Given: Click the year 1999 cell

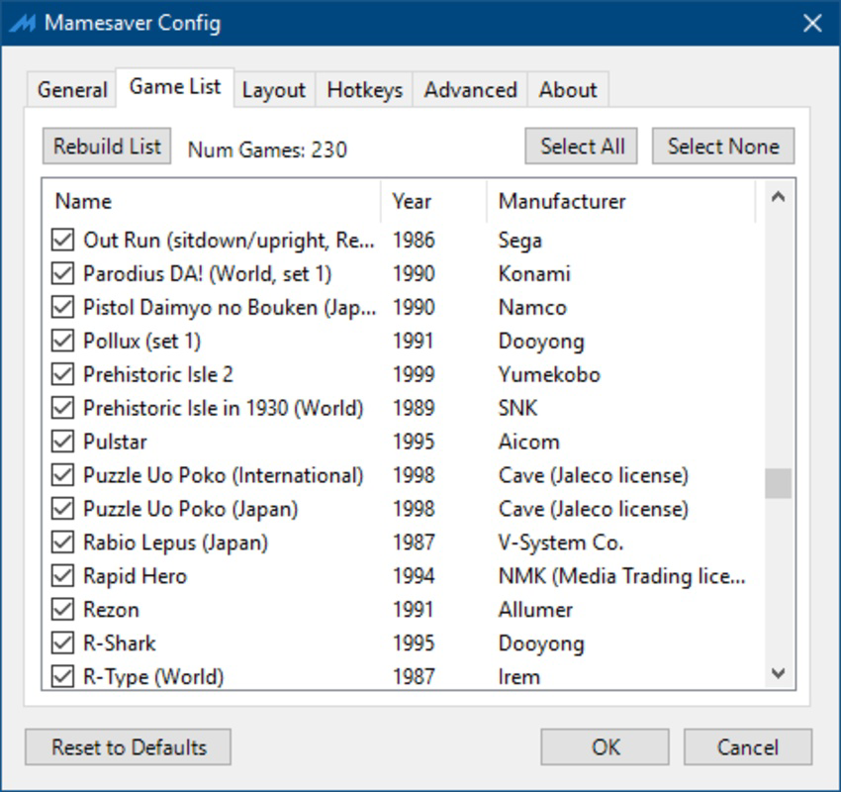Looking at the screenshot, I should 414,374.
